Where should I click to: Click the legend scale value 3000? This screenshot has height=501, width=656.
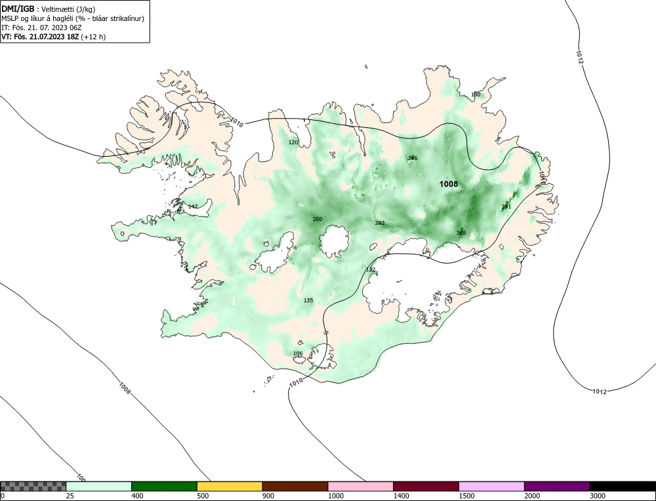[598, 496]
